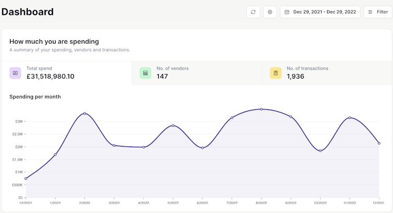Click the 1/2022 data point on chart
This screenshot has height=213, width=393.
pyautogui.click(x=55, y=155)
